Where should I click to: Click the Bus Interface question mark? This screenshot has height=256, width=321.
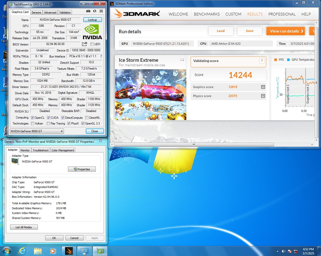point(101,56)
